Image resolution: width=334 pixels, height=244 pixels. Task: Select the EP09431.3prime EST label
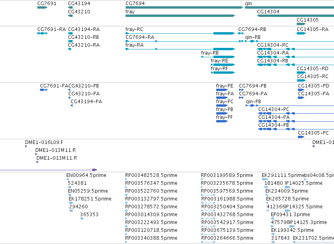290,215
